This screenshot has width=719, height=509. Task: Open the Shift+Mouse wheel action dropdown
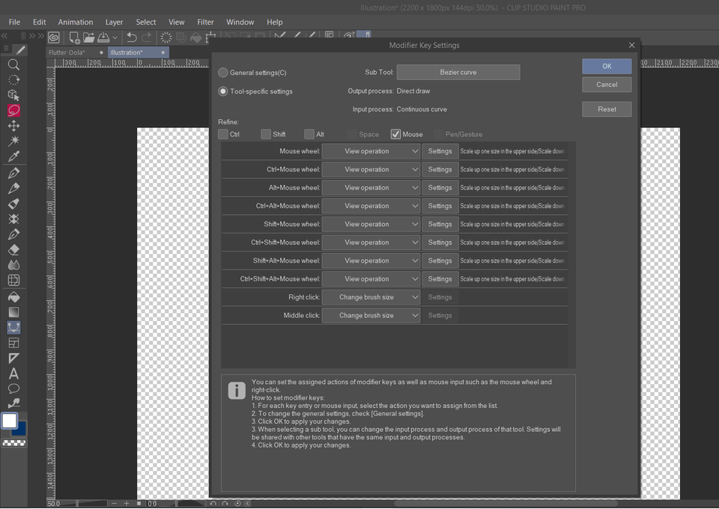[371, 224]
